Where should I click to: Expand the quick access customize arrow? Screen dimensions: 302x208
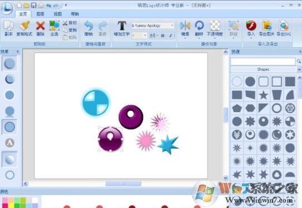tap(66, 5)
